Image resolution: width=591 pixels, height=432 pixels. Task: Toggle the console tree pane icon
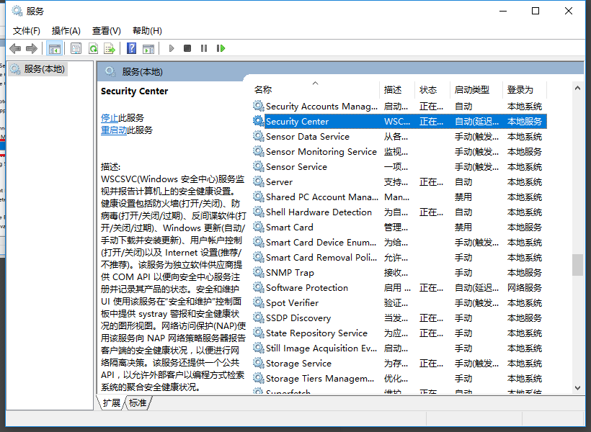[54, 48]
